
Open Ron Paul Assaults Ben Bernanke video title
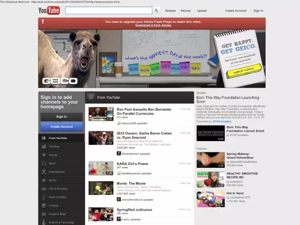click(x=144, y=111)
